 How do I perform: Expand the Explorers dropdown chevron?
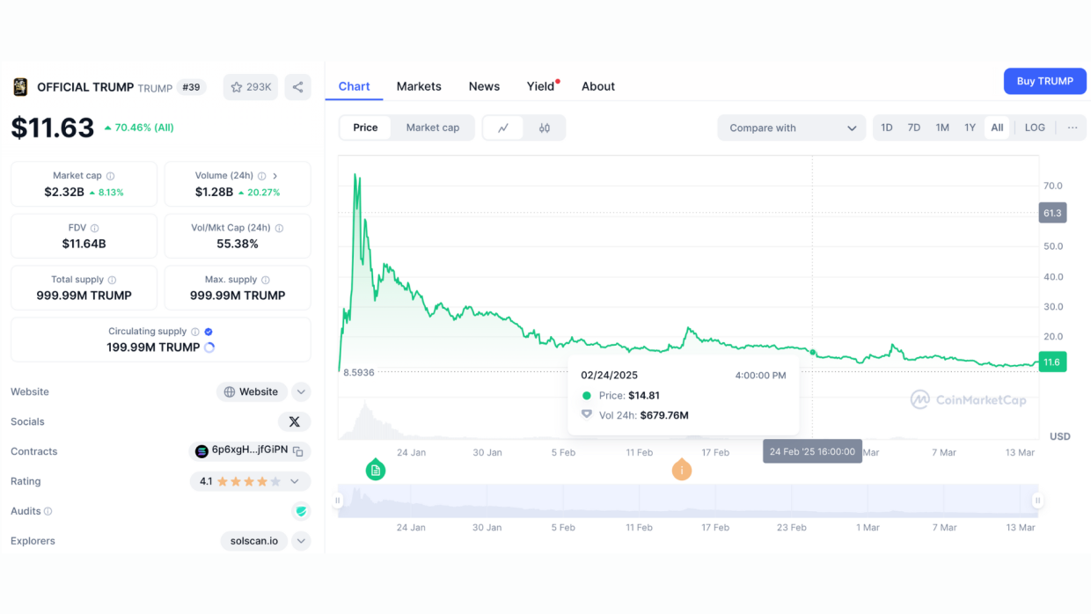pyautogui.click(x=301, y=541)
